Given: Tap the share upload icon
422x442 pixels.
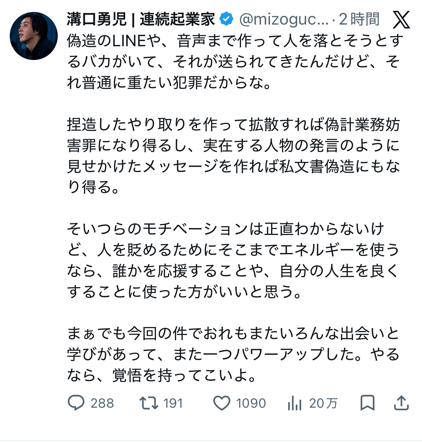Looking at the screenshot, I should [x=401, y=403].
